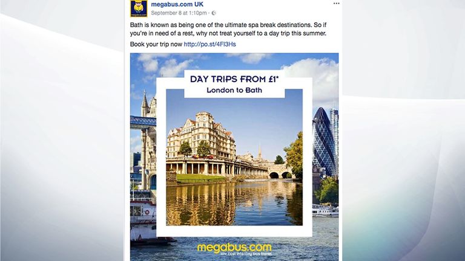Open the September 8 at 1:10pm timestamp
This screenshot has height=261, width=465.
[x=179, y=13]
